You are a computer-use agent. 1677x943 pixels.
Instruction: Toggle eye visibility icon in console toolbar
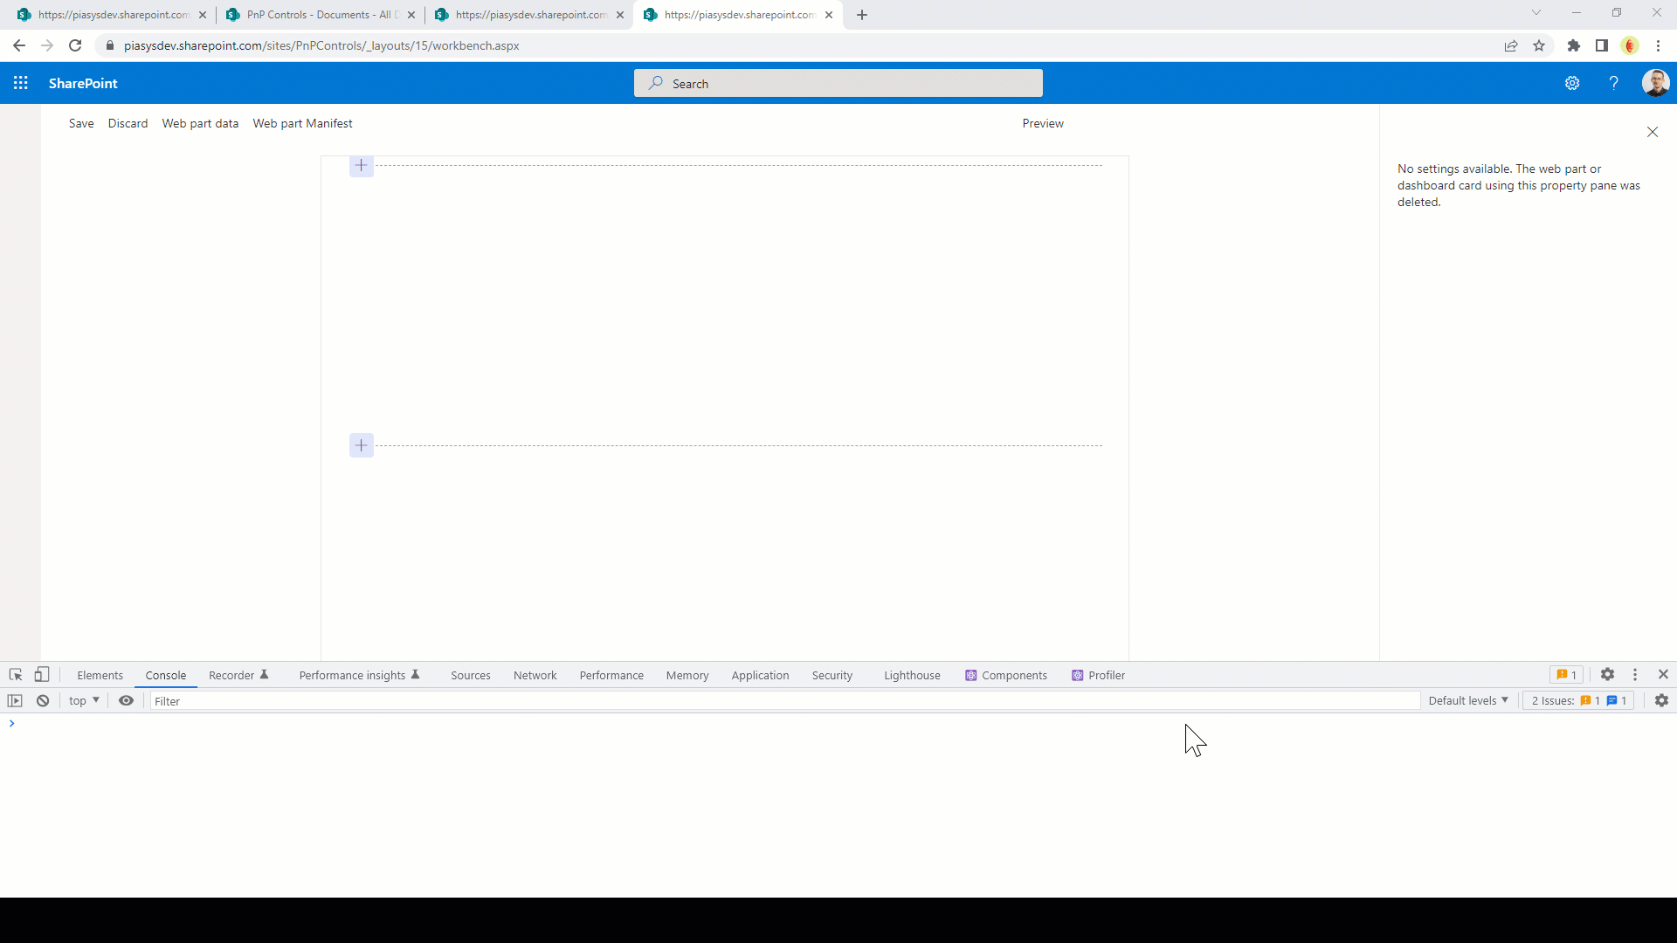click(x=126, y=700)
